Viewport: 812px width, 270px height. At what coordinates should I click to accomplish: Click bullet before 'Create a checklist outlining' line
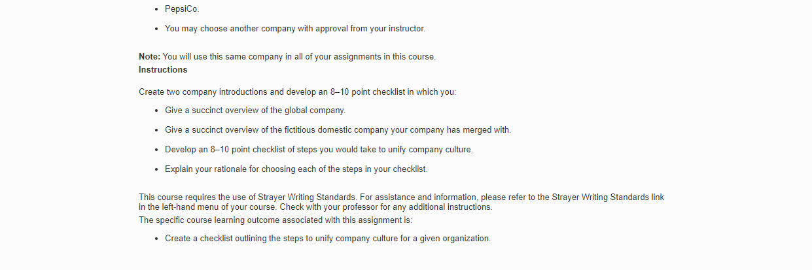point(157,239)
